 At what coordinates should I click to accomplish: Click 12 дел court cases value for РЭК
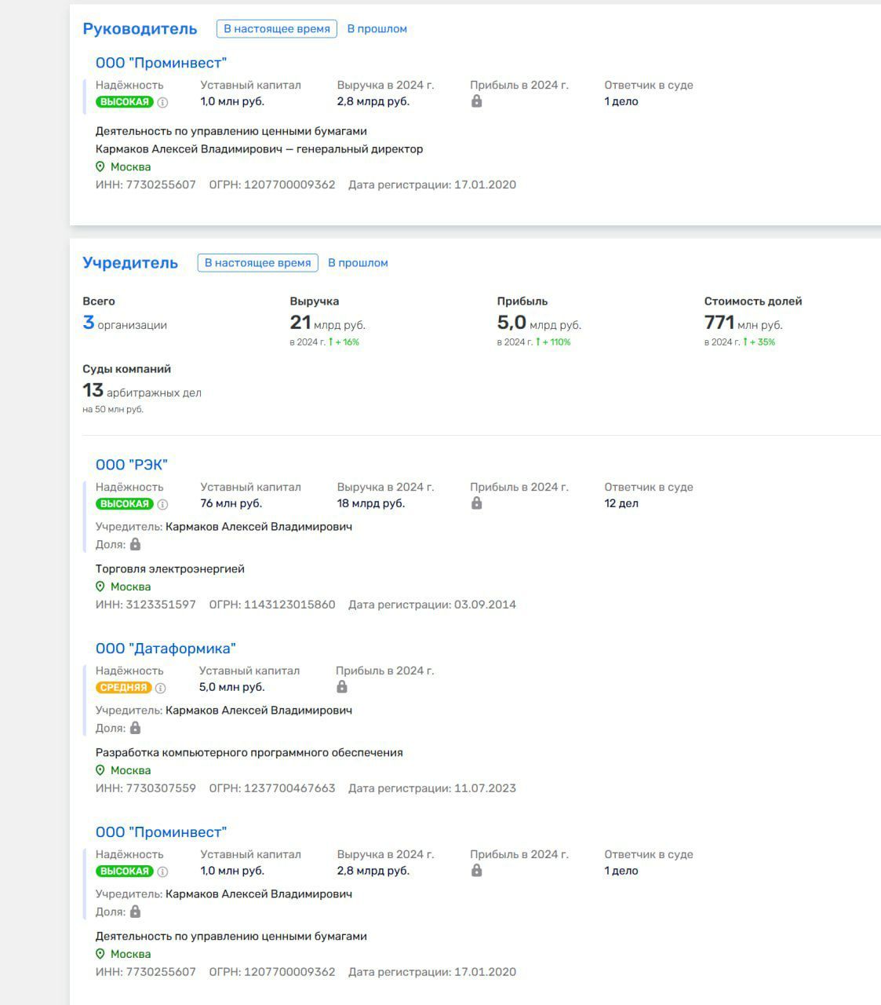click(621, 503)
